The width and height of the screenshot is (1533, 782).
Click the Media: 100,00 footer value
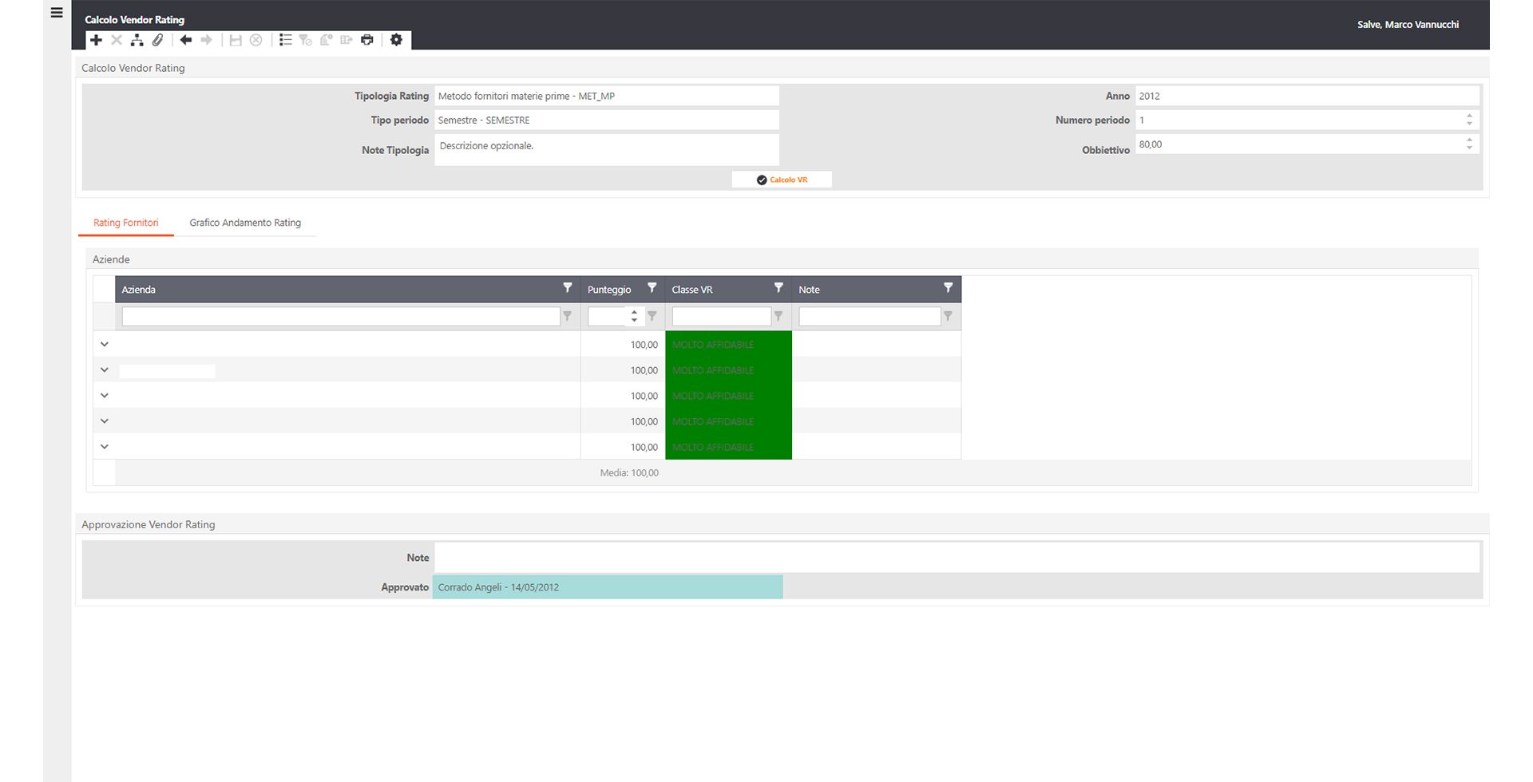tap(629, 473)
